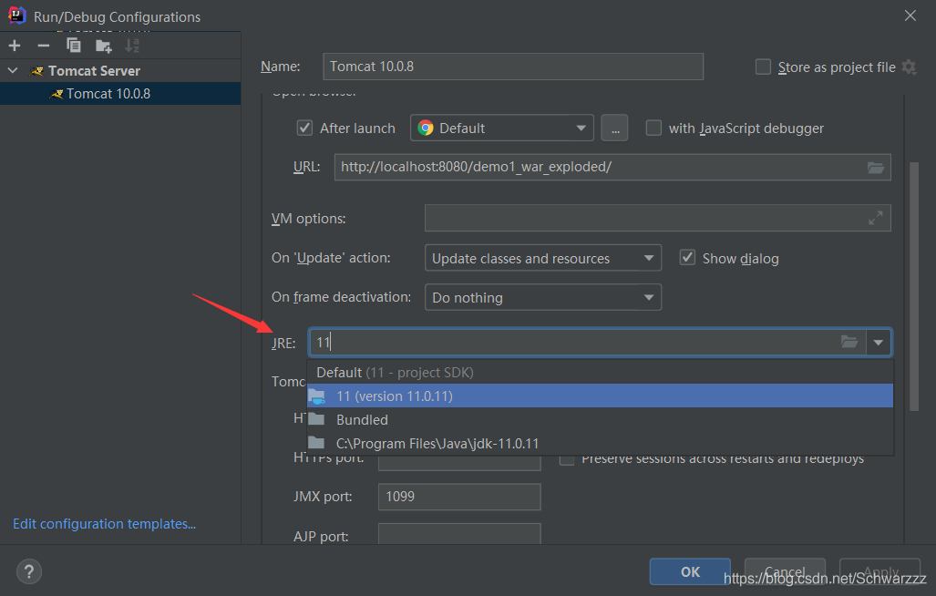Viewport: 936px width, 596px height.
Task: Click the Apply button
Action: [879, 571]
